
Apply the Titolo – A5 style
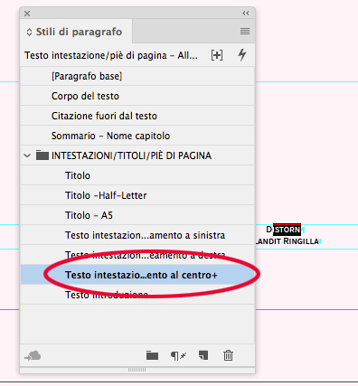click(x=137, y=215)
